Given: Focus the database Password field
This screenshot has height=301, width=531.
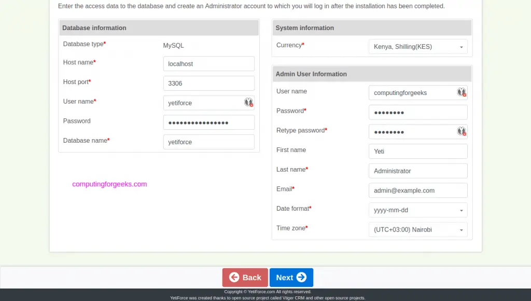Looking at the screenshot, I should (x=208, y=122).
